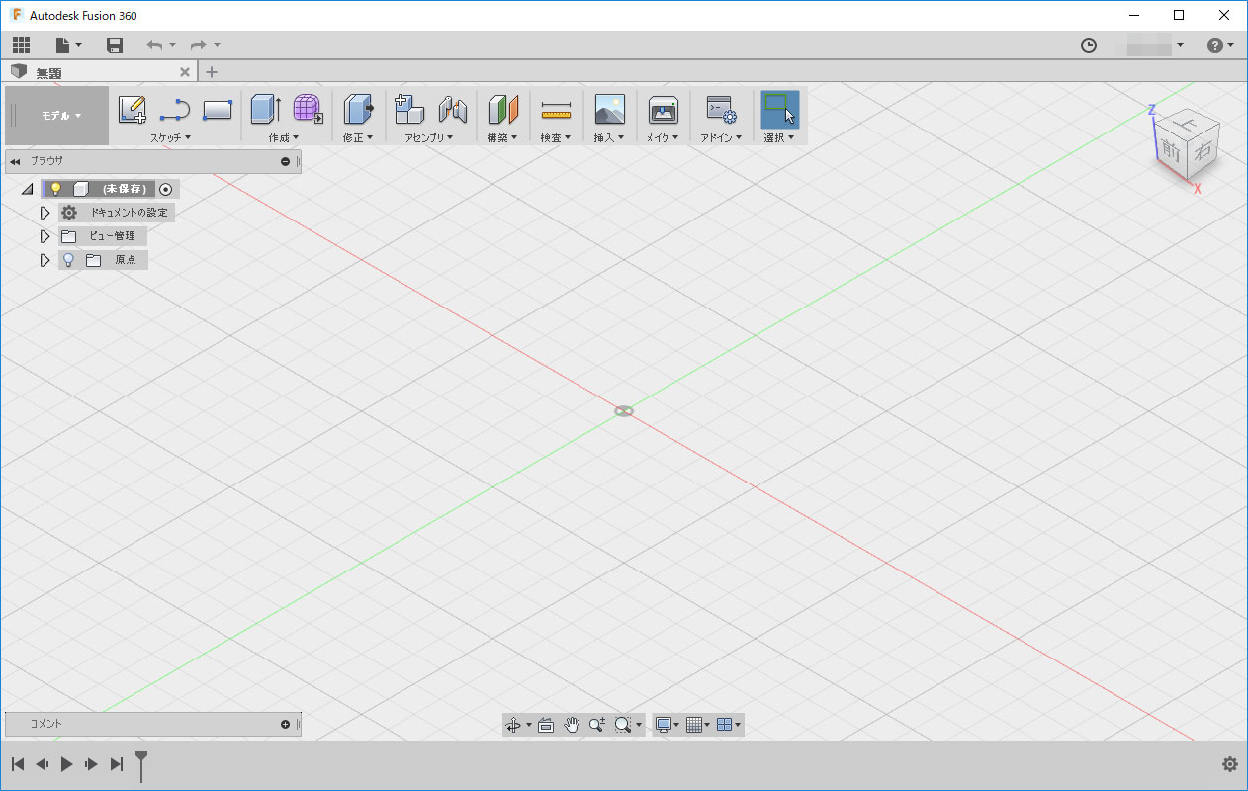This screenshot has width=1248, height=791.
Task: Activate the (未保存) component radio button
Action: pos(166,189)
